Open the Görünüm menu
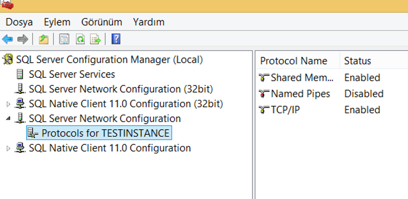Viewport: 408px width, 199px height. [x=102, y=22]
